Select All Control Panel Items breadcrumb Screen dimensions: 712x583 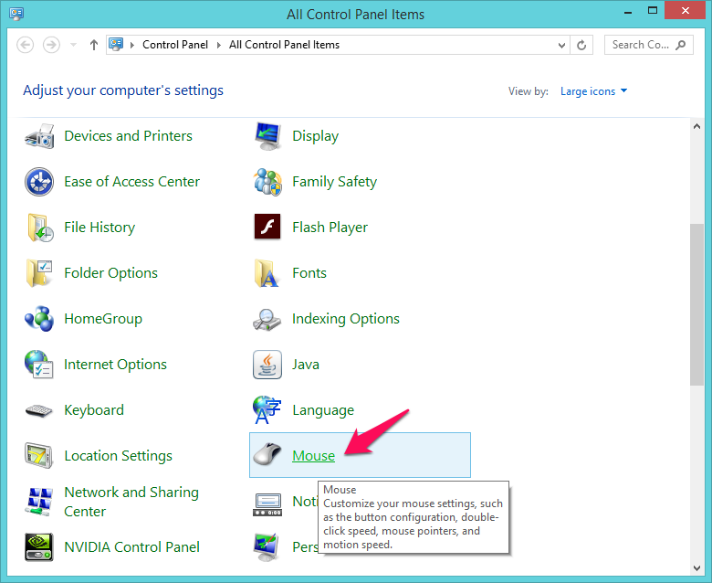tap(284, 45)
